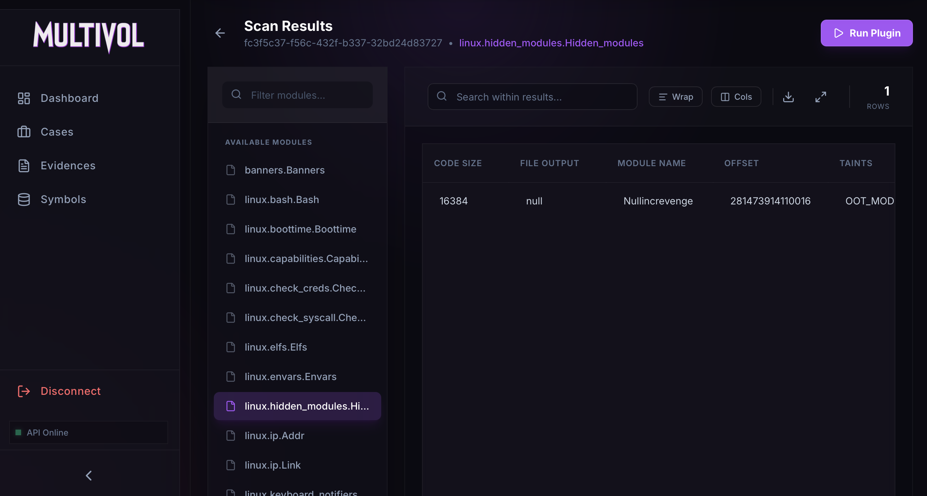Toggle Wrap for table text
This screenshot has height=496, width=927.
pyautogui.click(x=675, y=97)
